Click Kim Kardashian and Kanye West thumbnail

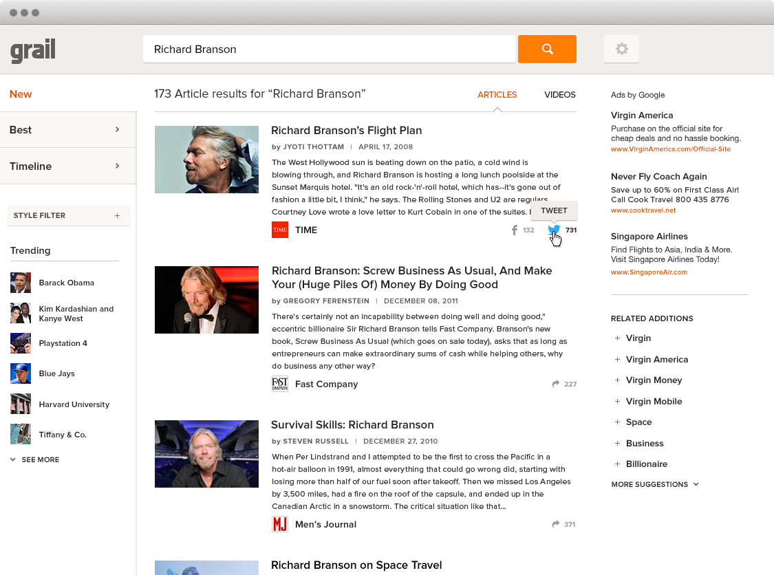20,313
